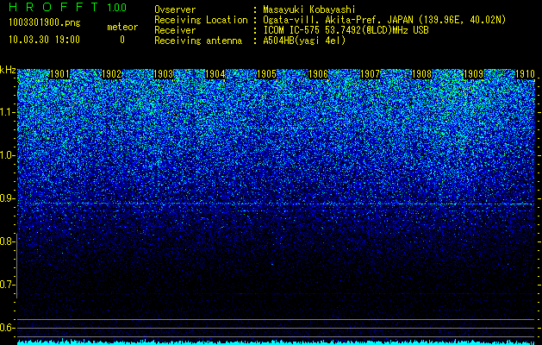The width and height of the screenshot is (542, 345).
Task: Click the 1902 time marker
Action: point(112,74)
